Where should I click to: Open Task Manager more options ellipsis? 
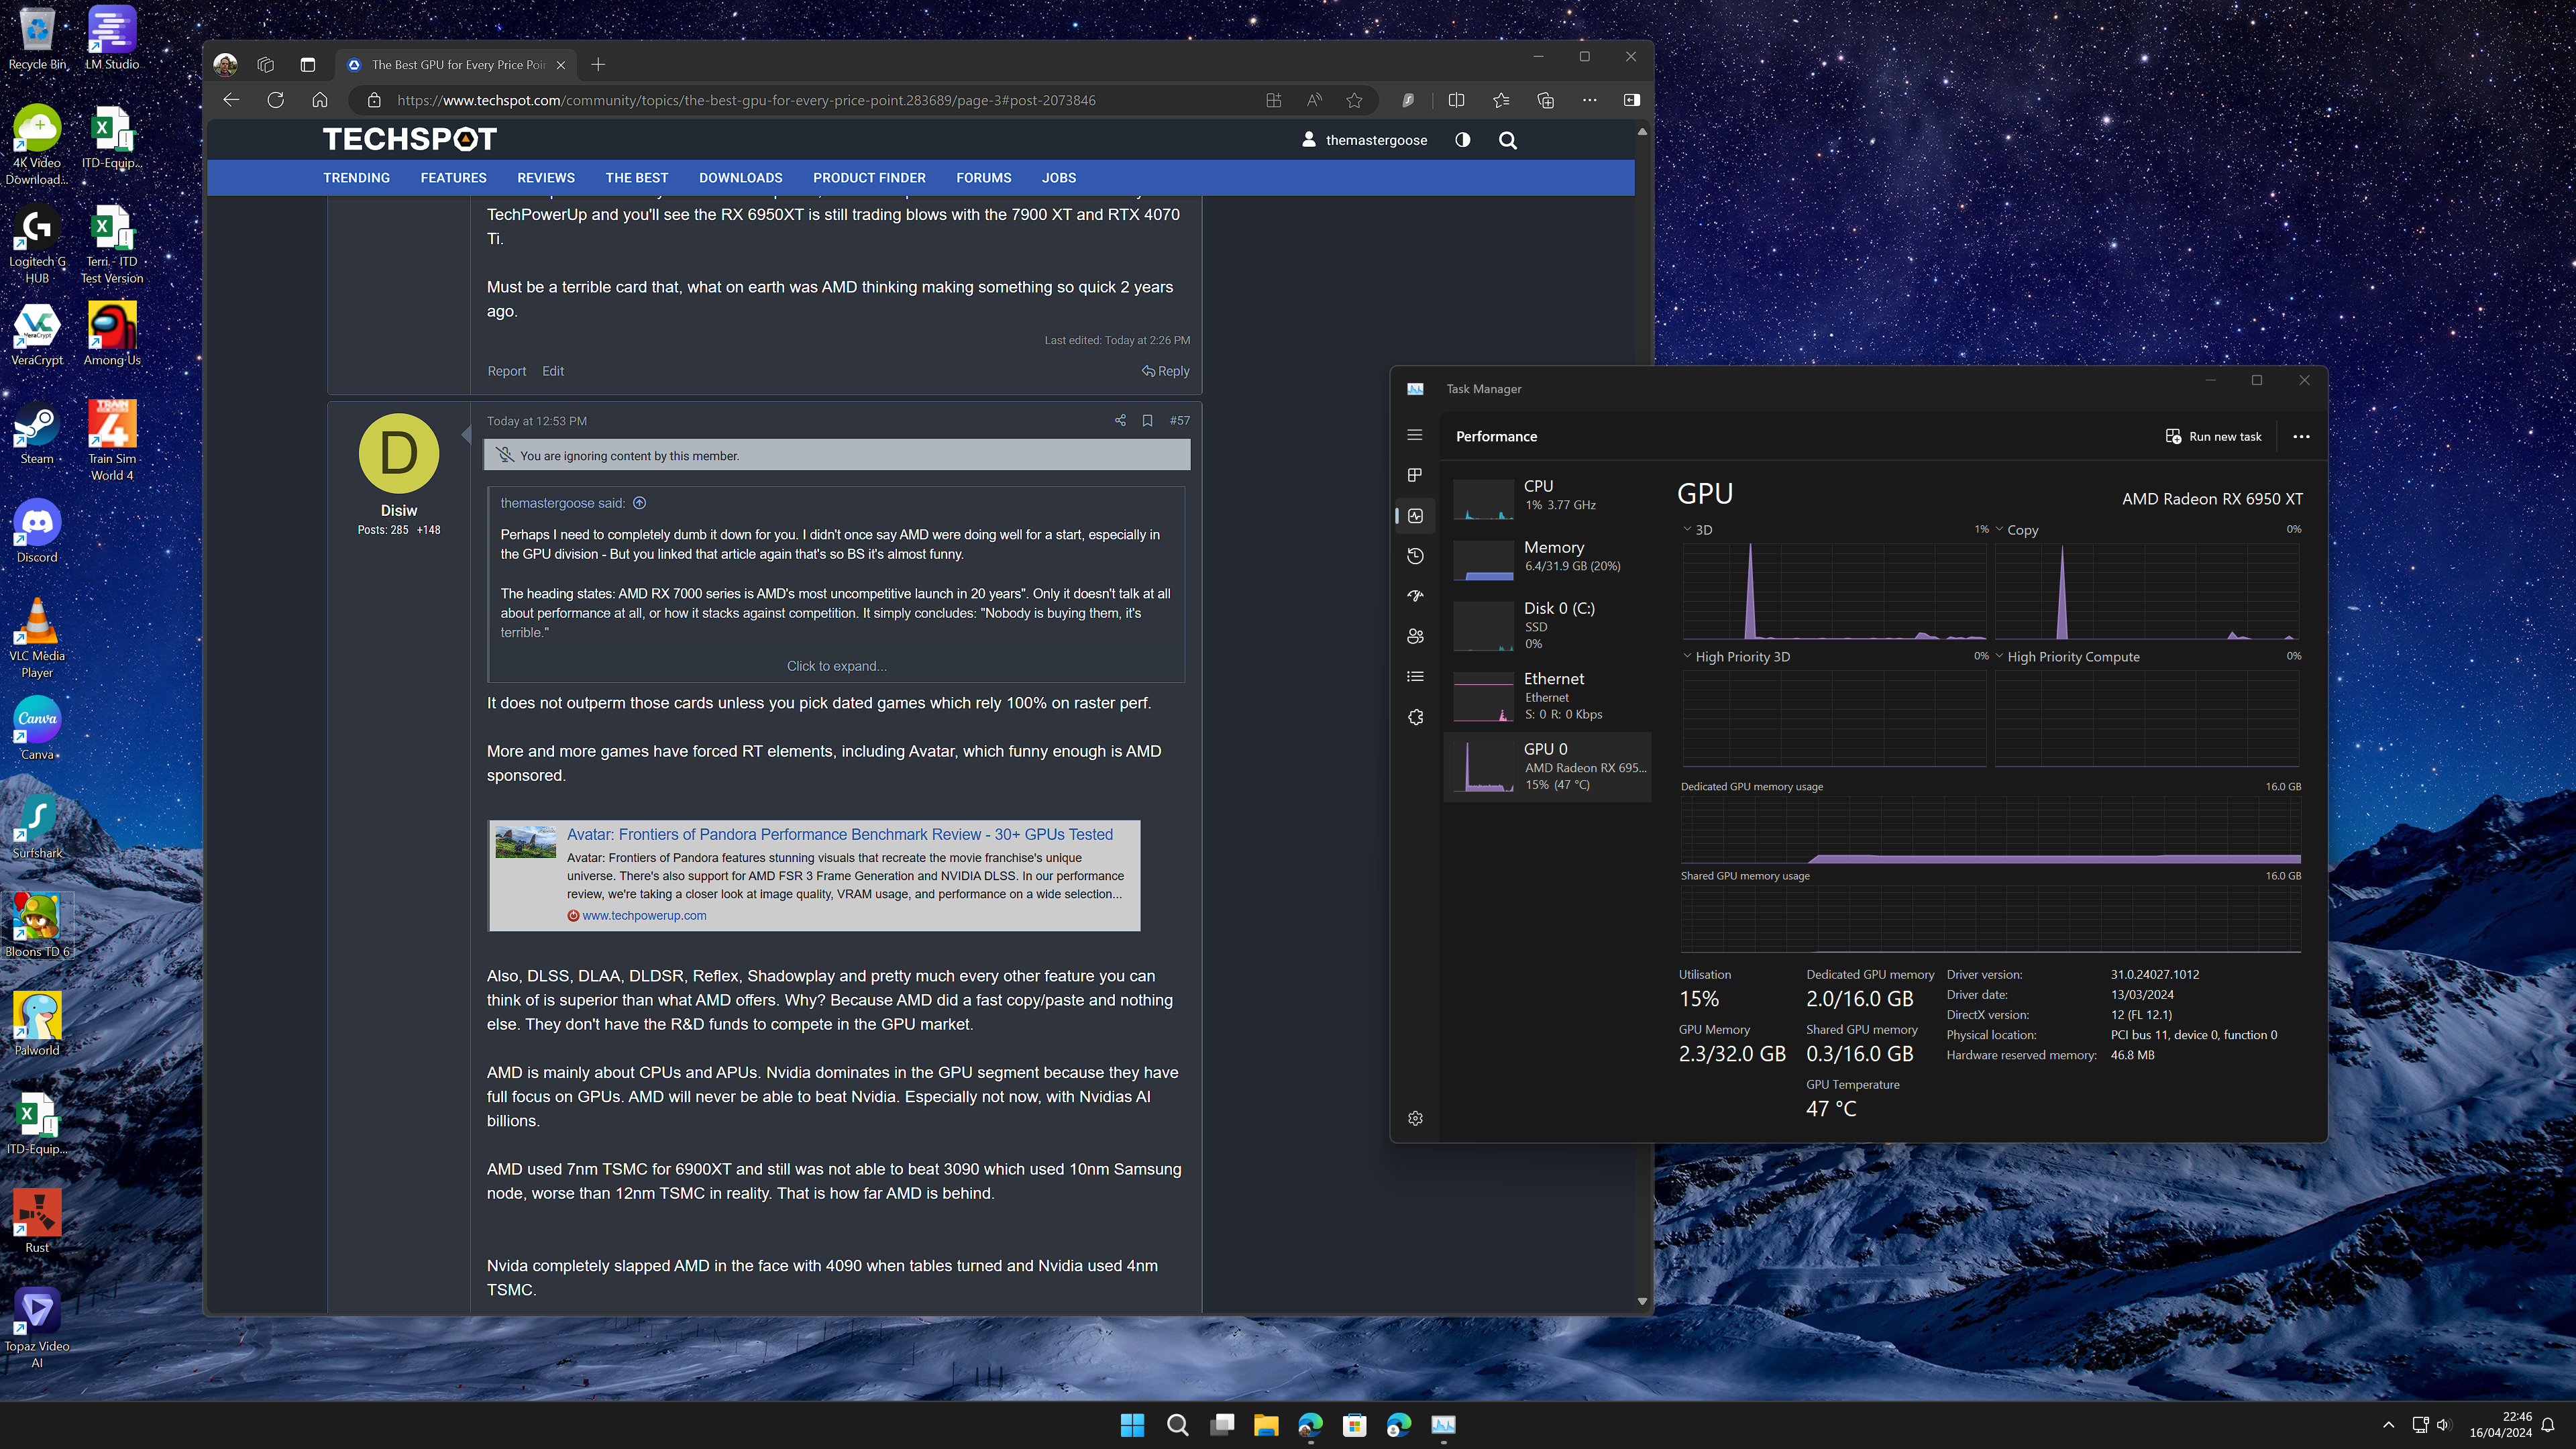coord(2301,437)
